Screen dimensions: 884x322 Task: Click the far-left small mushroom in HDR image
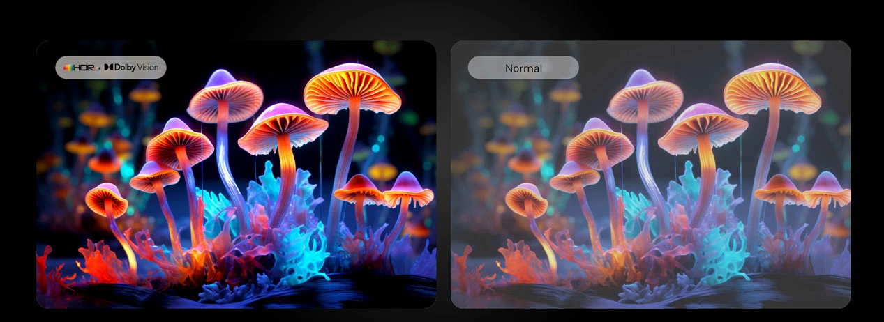coord(107,199)
